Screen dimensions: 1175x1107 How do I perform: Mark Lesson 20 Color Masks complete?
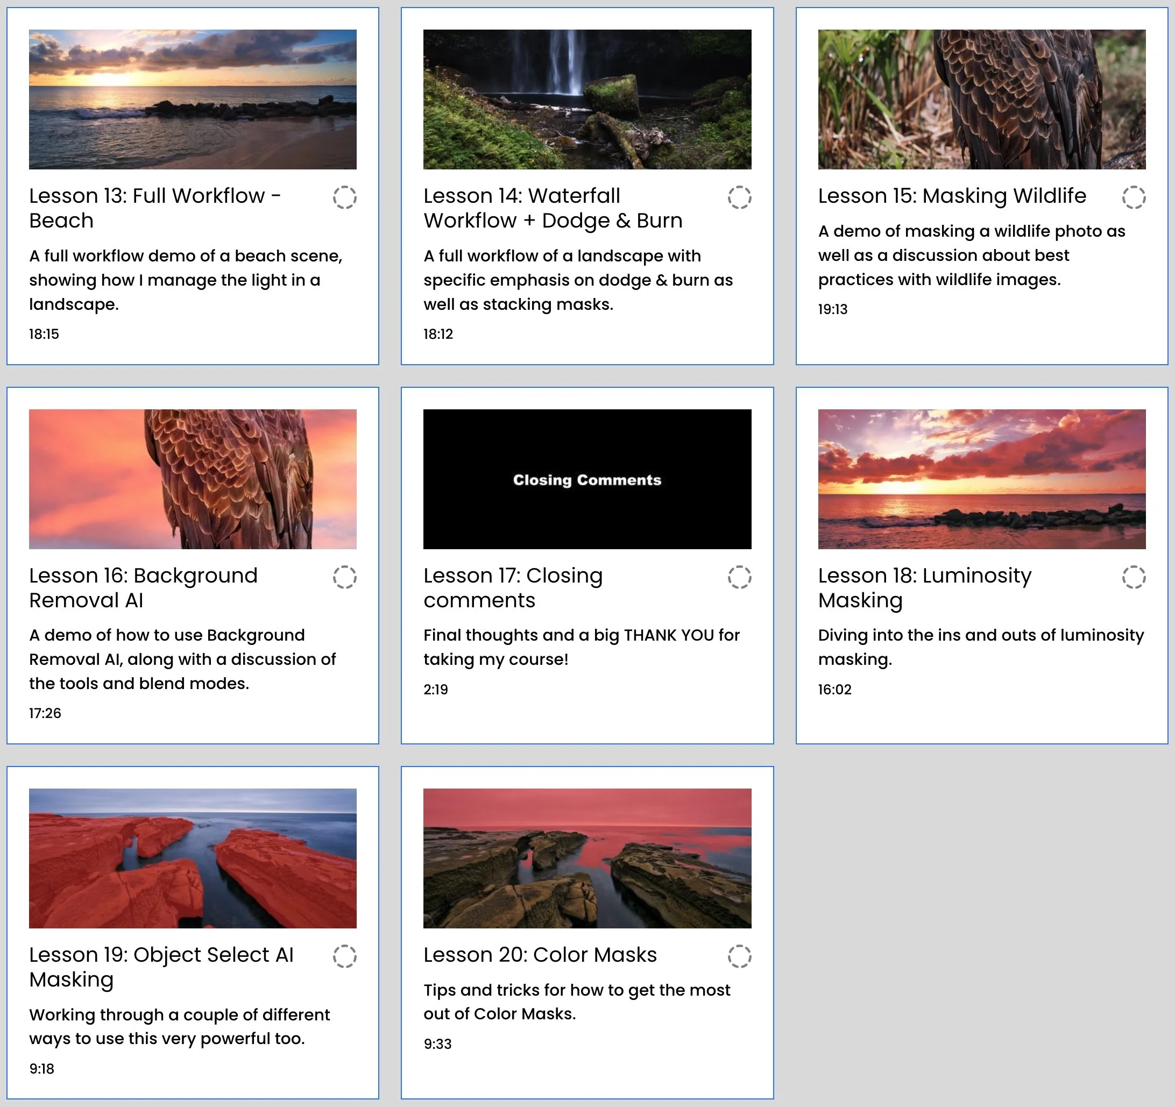tap(739, 956)
